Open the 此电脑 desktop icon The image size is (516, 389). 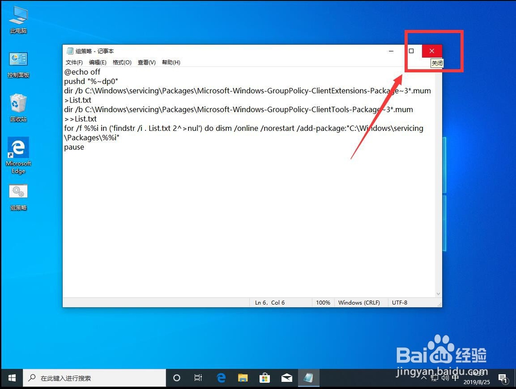click(19, 20)
